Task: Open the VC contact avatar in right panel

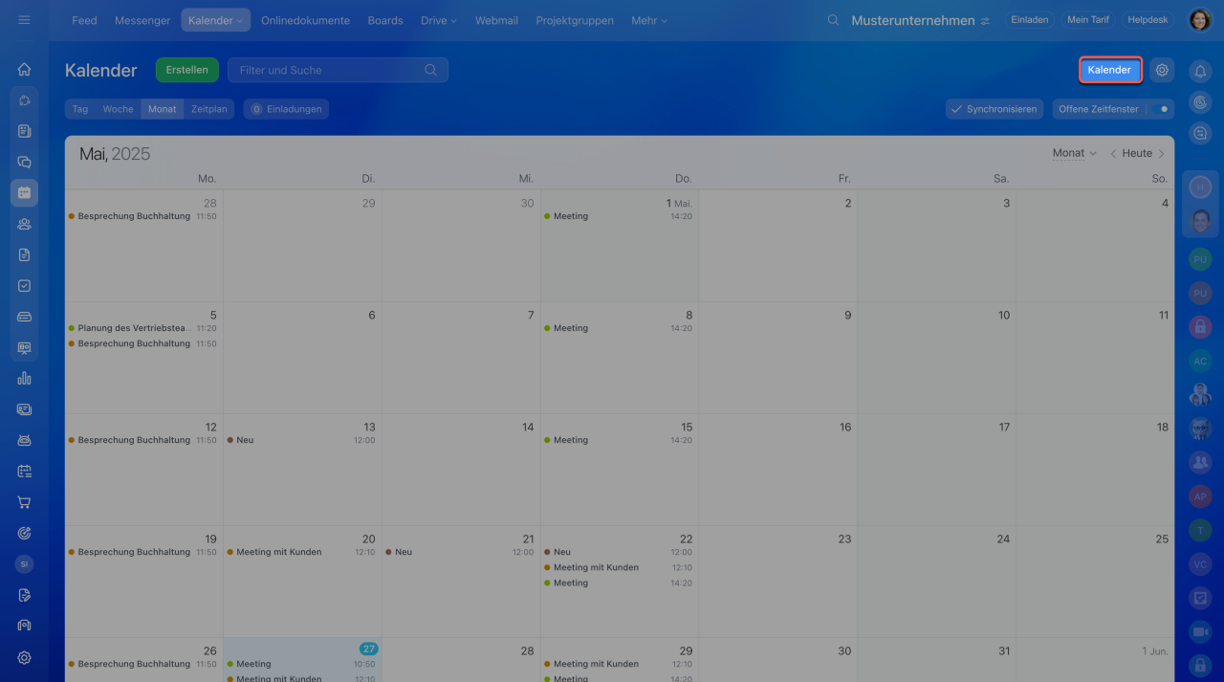Action: click(1200, 565)
